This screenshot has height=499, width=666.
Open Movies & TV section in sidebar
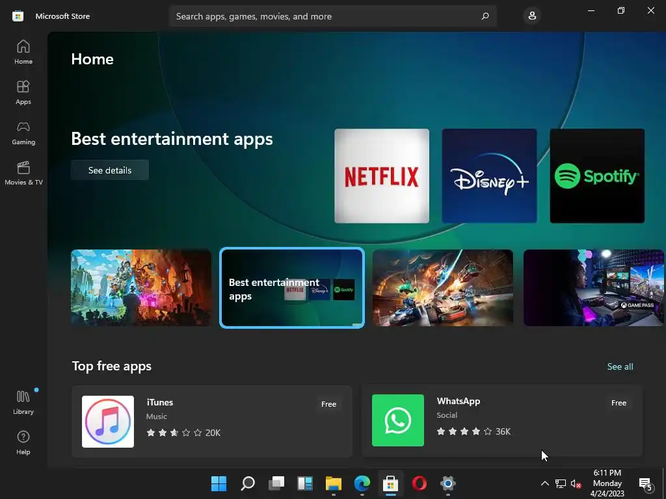pyautogui.click(x=23, y=173)
